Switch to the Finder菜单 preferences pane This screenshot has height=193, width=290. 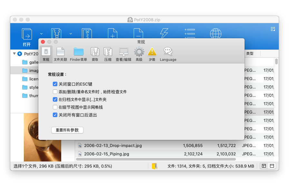click(x=78, y=54)
